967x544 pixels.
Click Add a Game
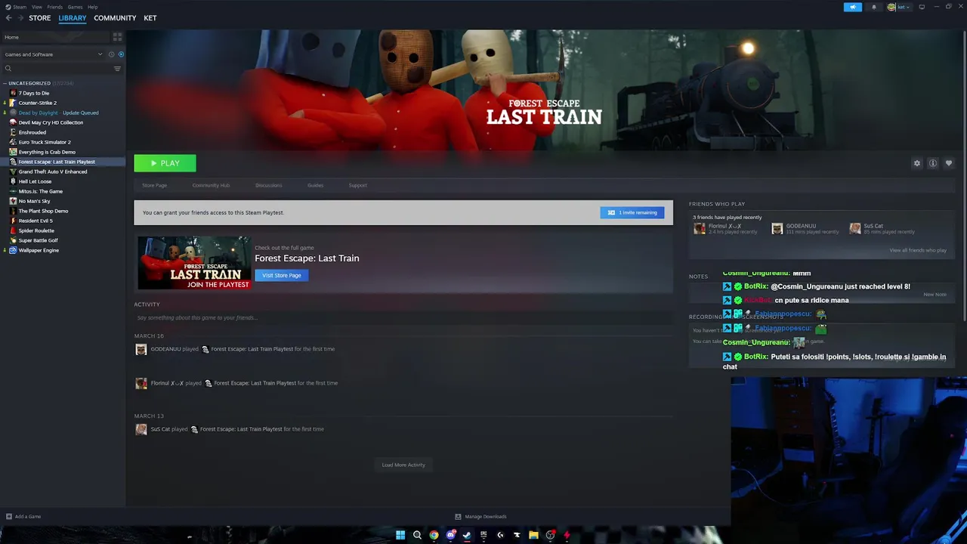(x=23, y=517)
